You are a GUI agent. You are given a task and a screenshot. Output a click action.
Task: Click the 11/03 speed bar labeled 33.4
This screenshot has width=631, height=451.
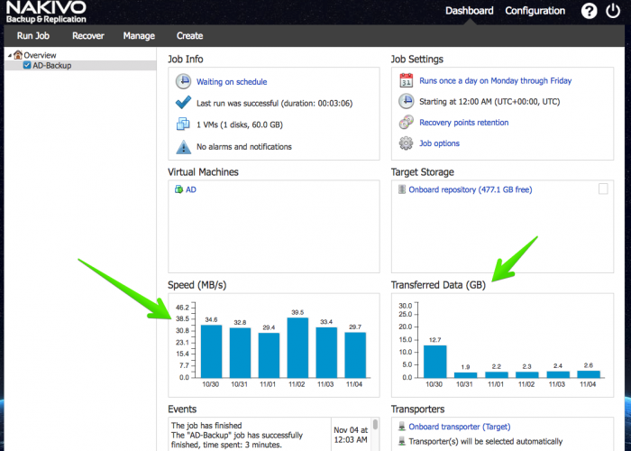click(326, 353)
